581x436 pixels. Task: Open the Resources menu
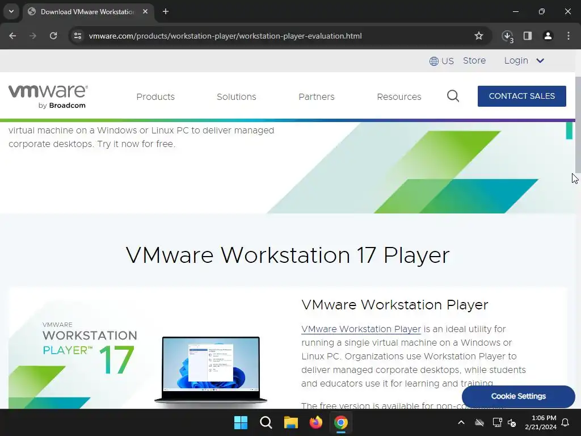point(399,97)
